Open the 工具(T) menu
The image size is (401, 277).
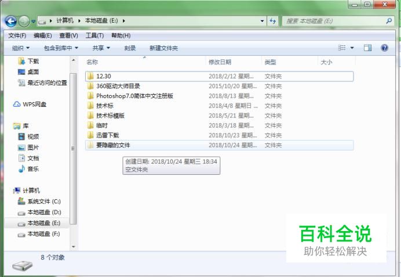[94, 35]
